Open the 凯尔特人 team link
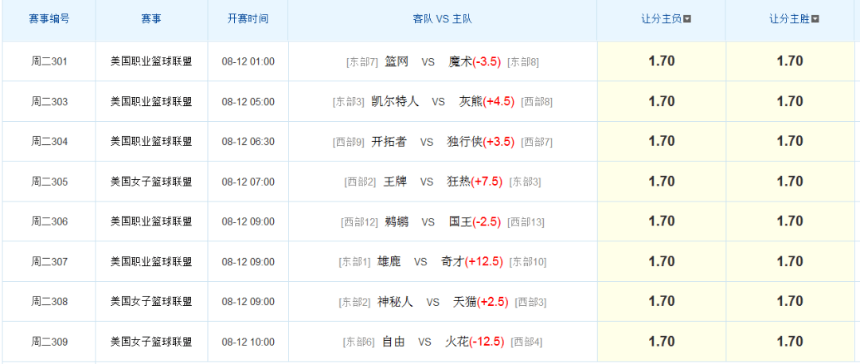Screen dimensions: 860x364 (395, 102)
